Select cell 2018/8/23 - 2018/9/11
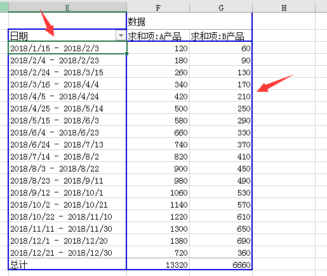Image resolution: width=327 pixels, height=276 pixels. point(67,180)
